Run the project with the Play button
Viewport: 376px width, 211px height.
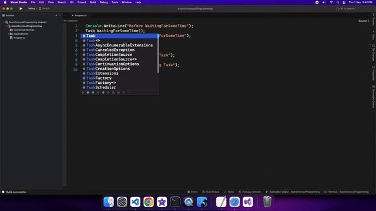tap(21, 9)
